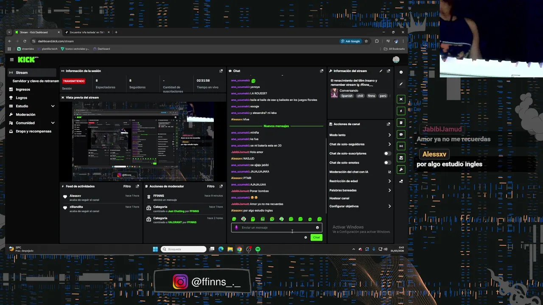This screenshot has height=305, width=543.
Task: Toggle the chat bubble widget icon in sidebar
Action: tap(401, 134)
